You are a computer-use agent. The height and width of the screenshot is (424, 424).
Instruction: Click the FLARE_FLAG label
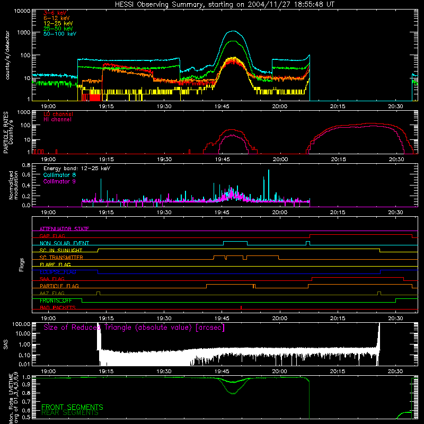55,264
